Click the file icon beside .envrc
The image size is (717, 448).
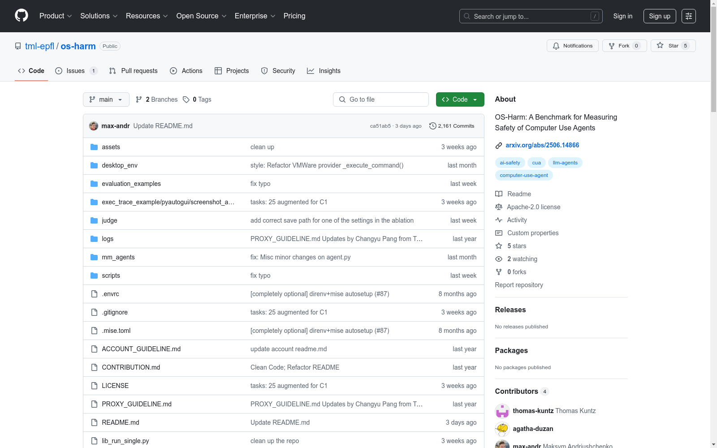click(x=94, y=294)
